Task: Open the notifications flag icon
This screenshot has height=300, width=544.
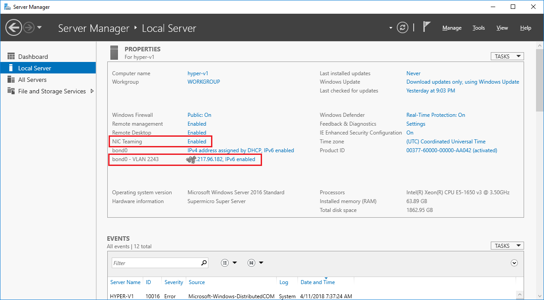Action: click(x=427, y=27)
